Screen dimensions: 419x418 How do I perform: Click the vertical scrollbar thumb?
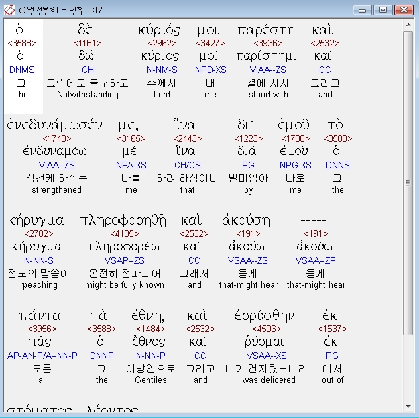click(x=408, y=183)
